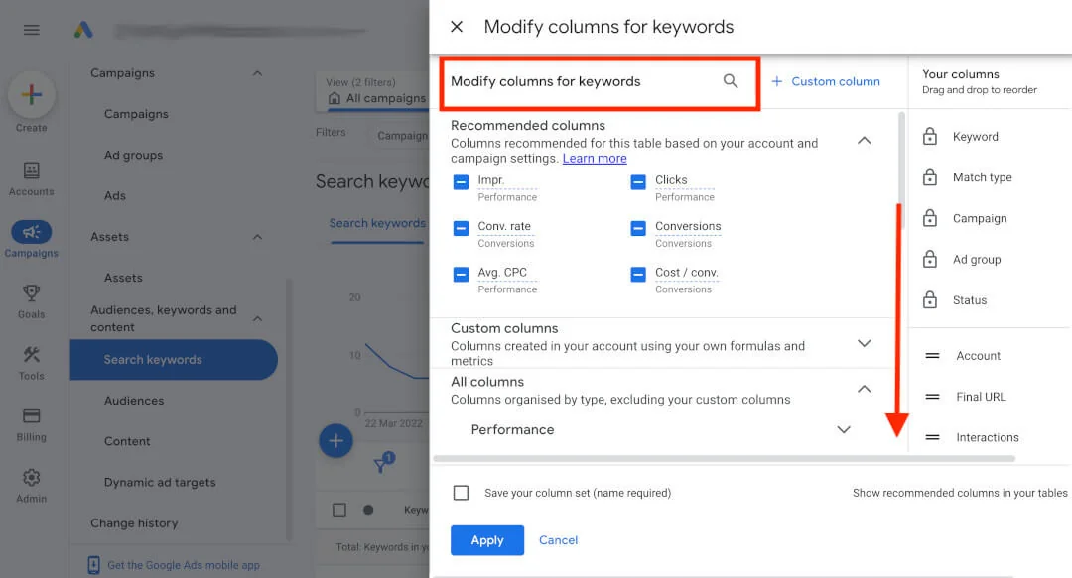
Task: Click the mobile app phone icon
Action: [x=93, y=565]
